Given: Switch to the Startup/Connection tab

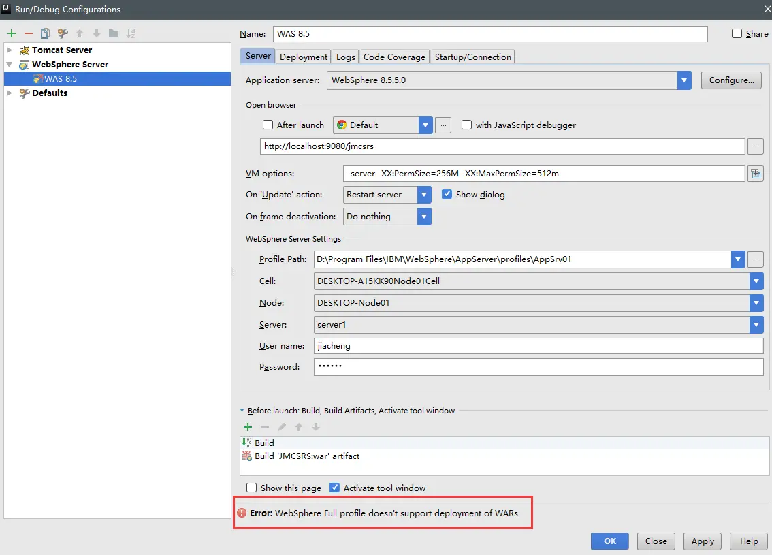Looking at the screenshot, I should pyautogui.click(x=472, y=57).
